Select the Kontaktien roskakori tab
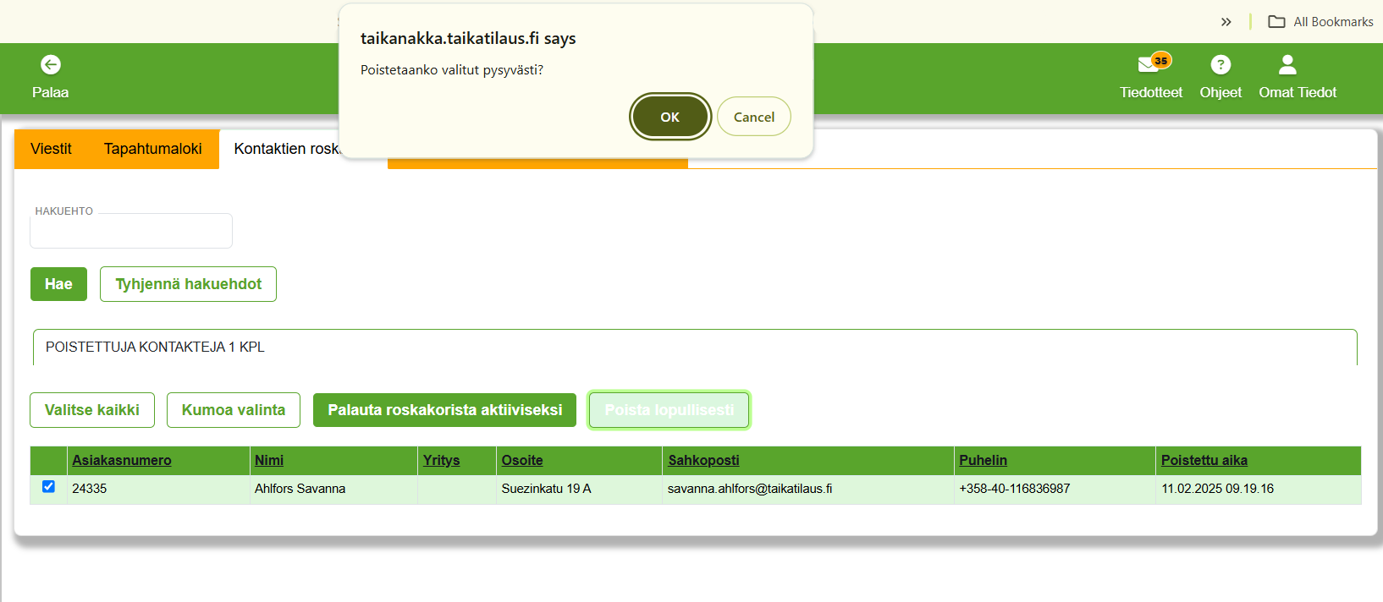 (x=285, y=149)
